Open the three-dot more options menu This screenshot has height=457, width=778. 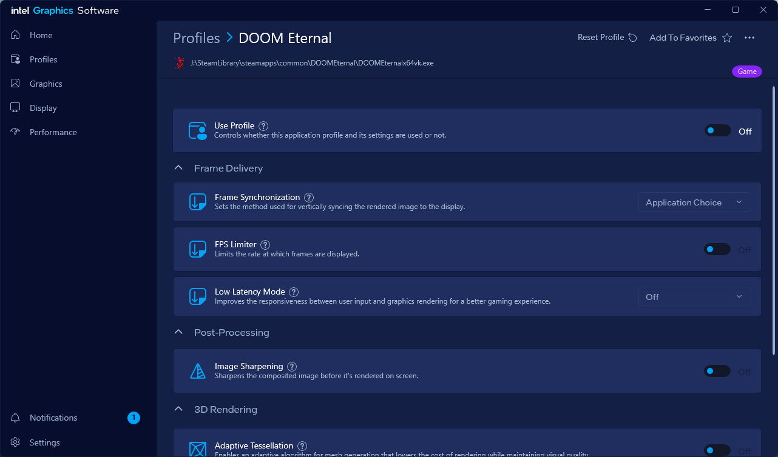(x=749, y=38)
